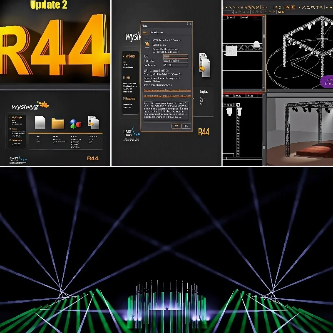Click the Templates icon behind About dialog

coord(205,65)
